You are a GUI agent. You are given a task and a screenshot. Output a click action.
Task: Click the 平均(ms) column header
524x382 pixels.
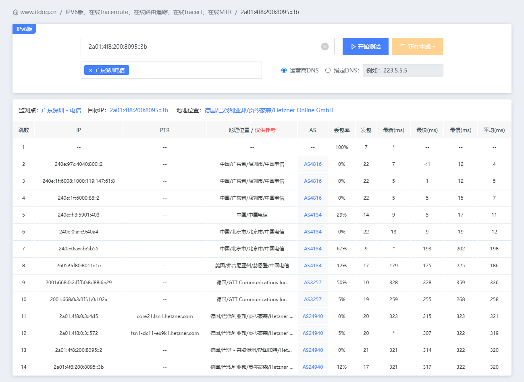point(494,130)
